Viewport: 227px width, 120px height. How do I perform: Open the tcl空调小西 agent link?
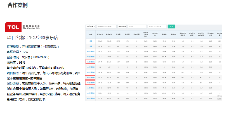[91, 78]
